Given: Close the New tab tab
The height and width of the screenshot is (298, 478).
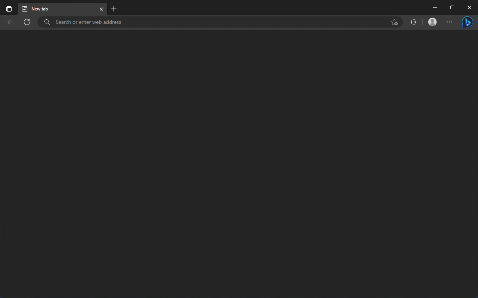Looking at the screenshot, I should pyautogui.click(x=101, y=9).
